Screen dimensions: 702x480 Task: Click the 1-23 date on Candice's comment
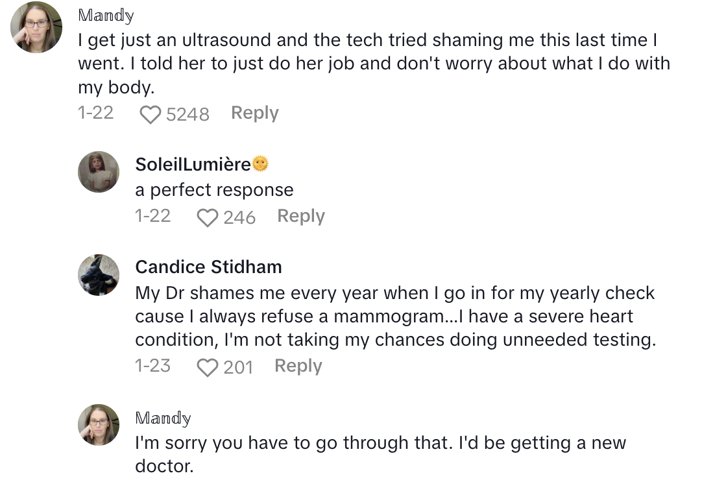[152, 366]
